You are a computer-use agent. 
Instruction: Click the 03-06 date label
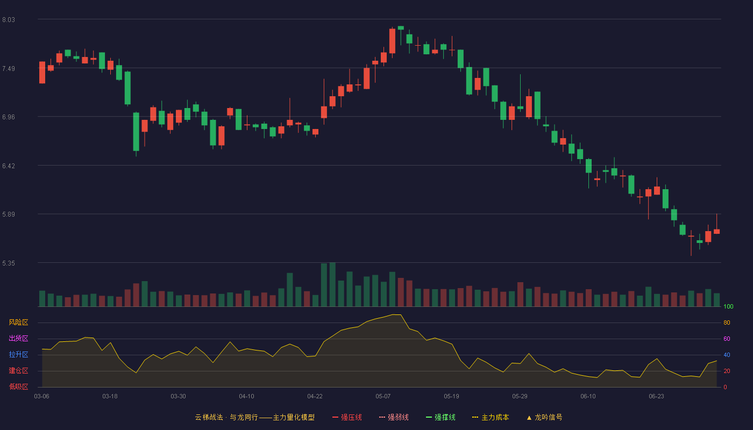pyautogui.click(x=41, y=396)
